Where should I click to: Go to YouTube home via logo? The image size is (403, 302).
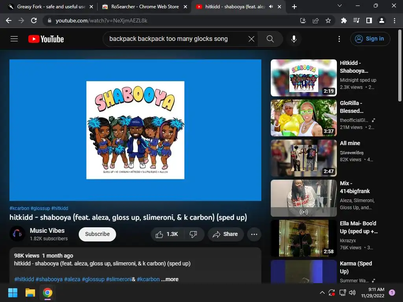click(46, 39)
